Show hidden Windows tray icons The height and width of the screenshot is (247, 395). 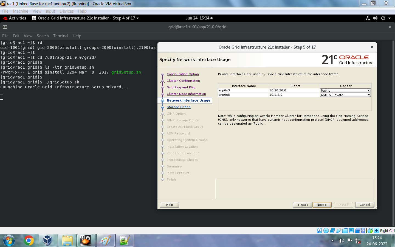333,241
